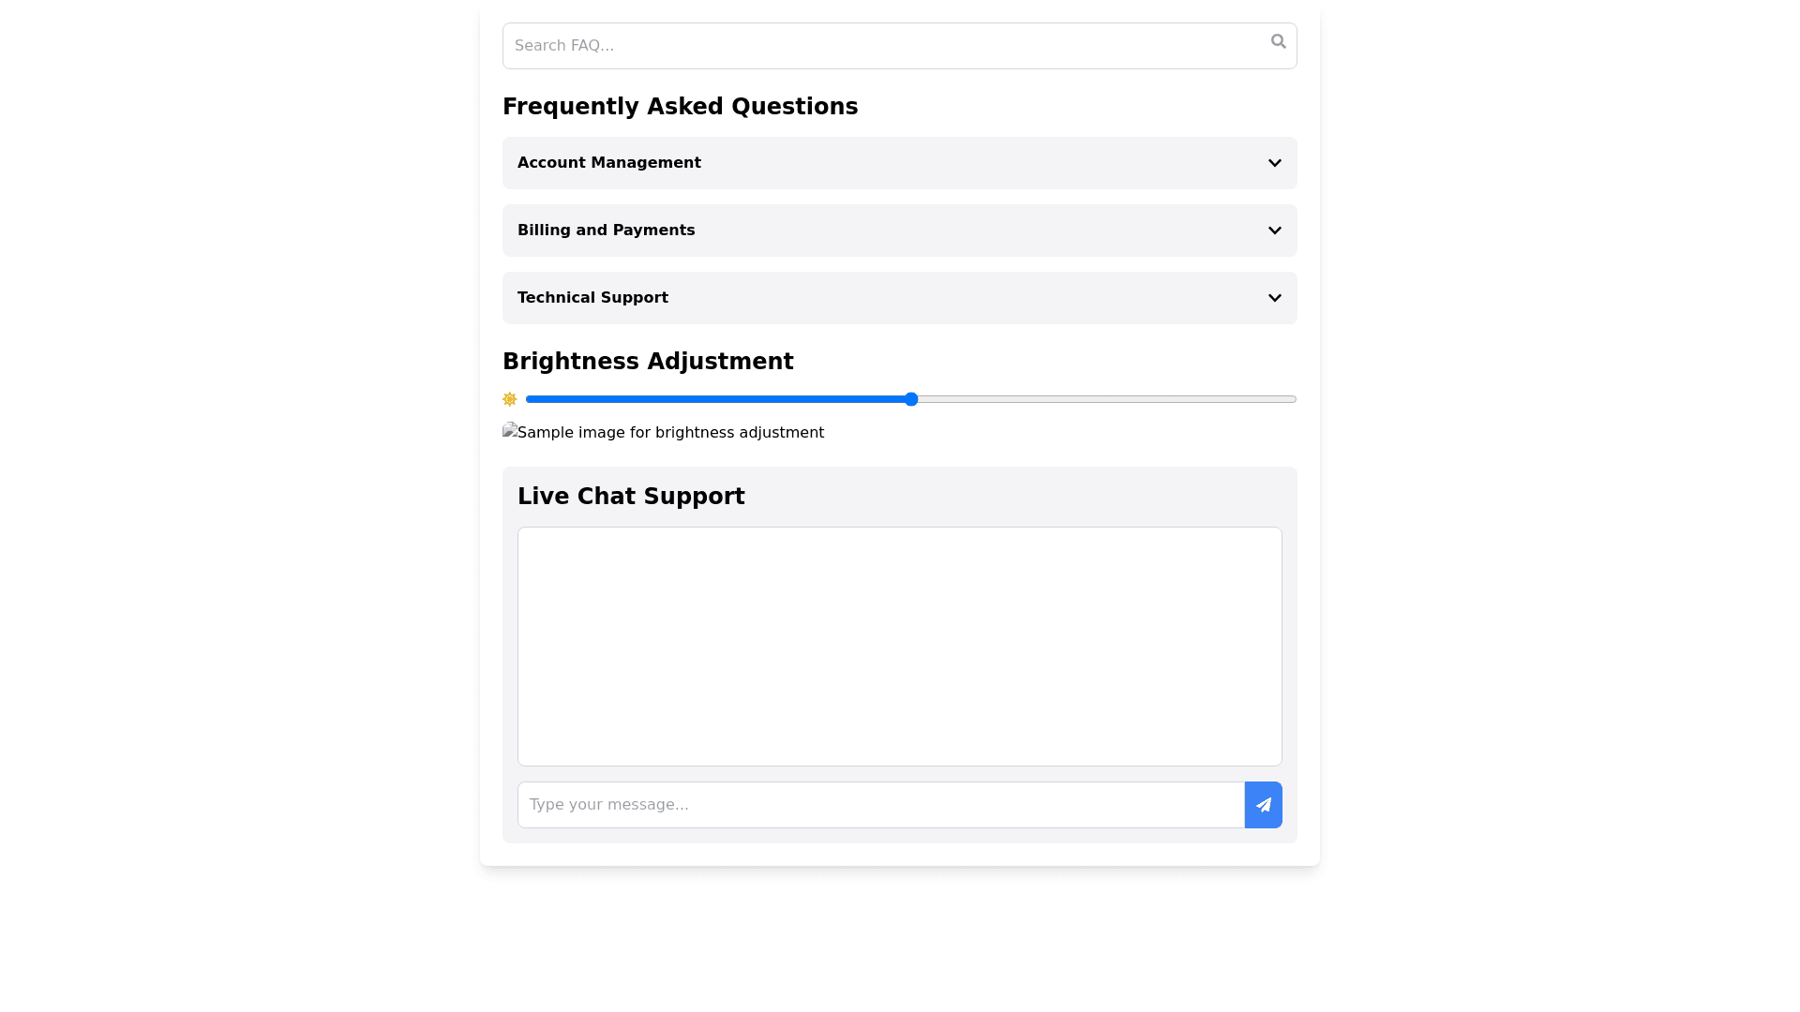
Task: Open the Billing and Payments section label
Action: tap(606, 231)
